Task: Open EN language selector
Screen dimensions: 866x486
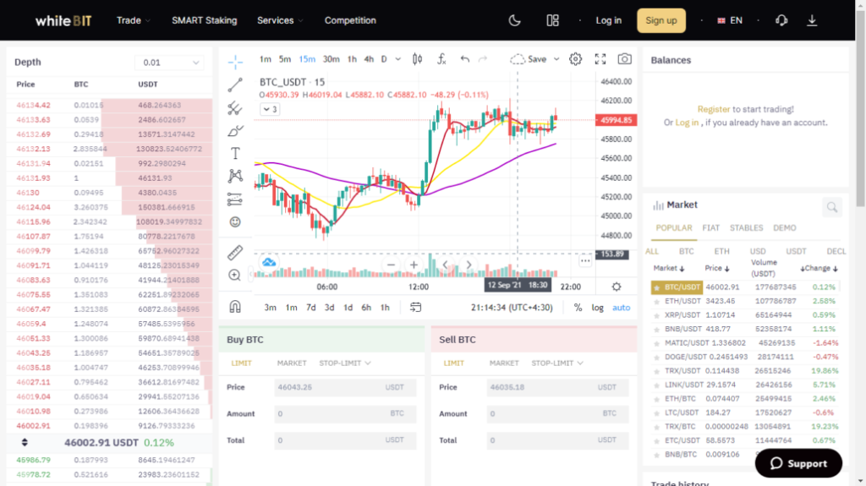Action: tap(730, 20)
